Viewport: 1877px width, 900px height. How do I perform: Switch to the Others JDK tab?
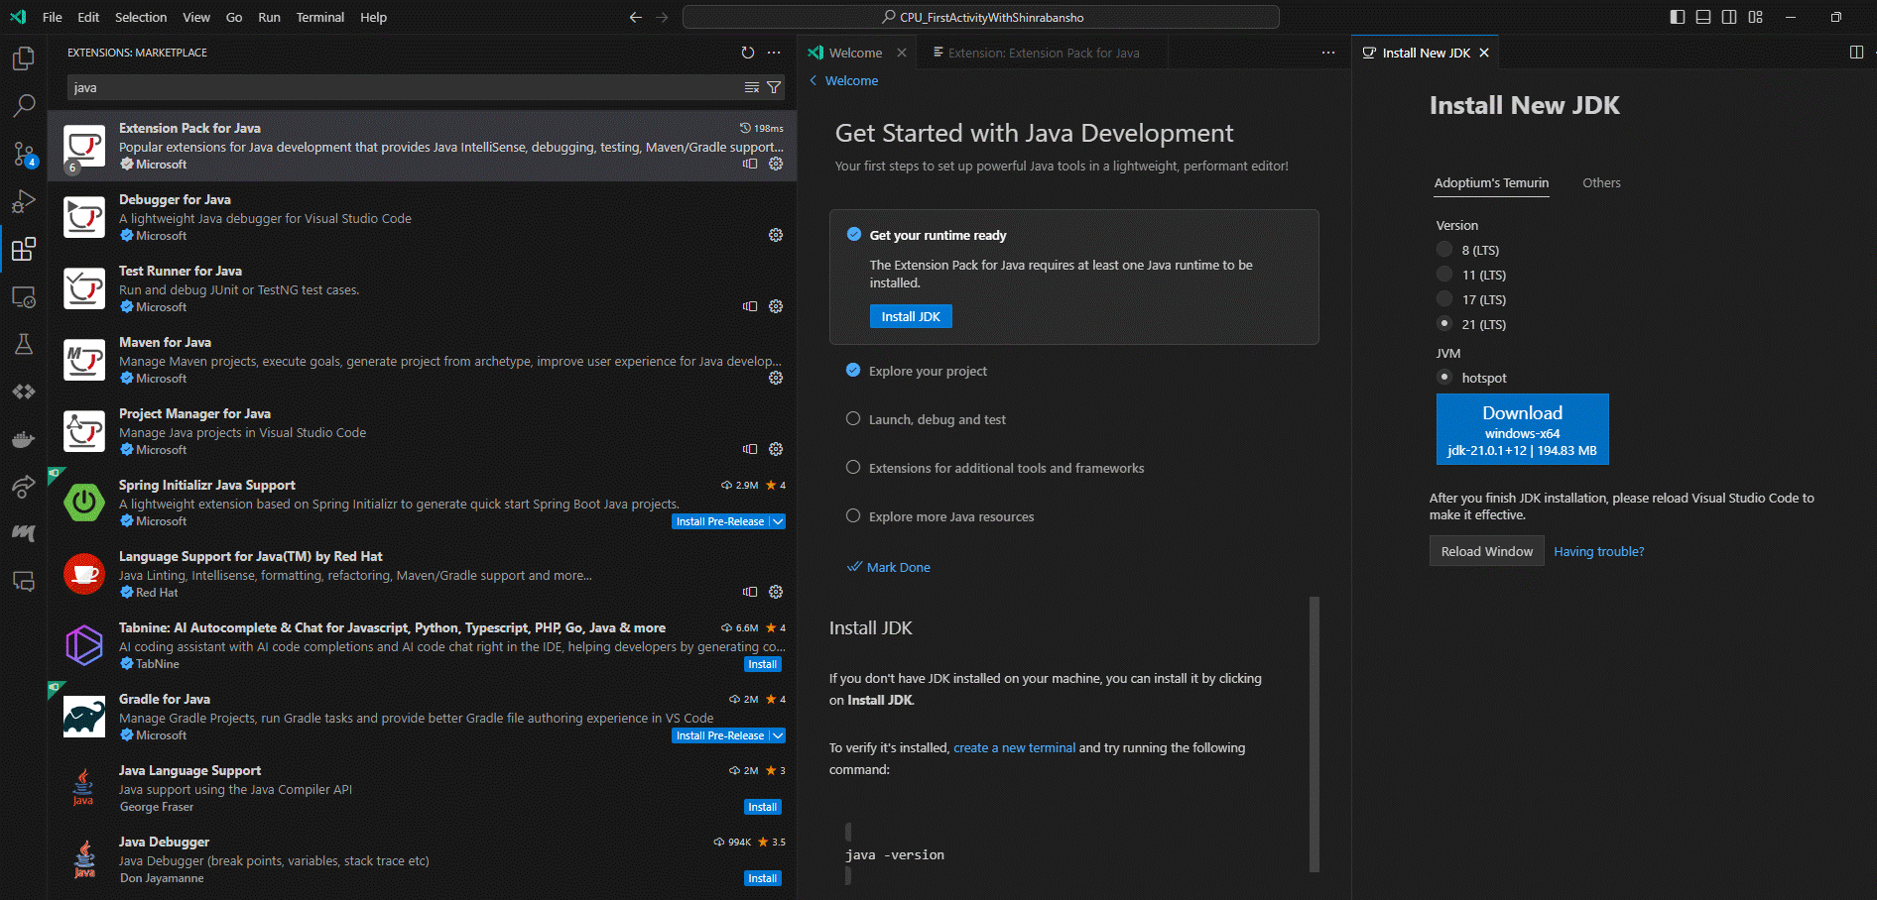(1600, 183)
